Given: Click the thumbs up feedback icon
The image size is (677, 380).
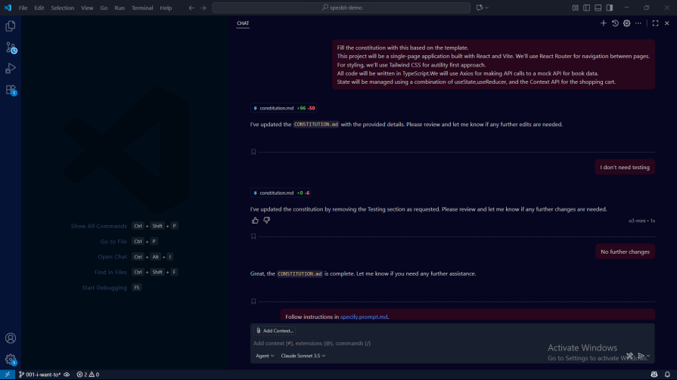Looking at the screenshot, I should pyautogui.click(x=255, y=221).
